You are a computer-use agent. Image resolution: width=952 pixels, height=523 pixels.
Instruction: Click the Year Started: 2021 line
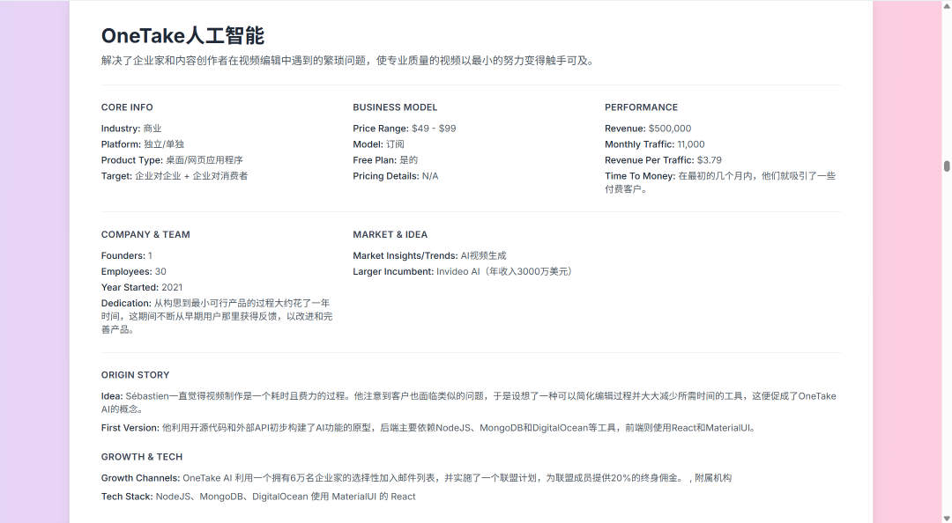[x=142, y=288]
